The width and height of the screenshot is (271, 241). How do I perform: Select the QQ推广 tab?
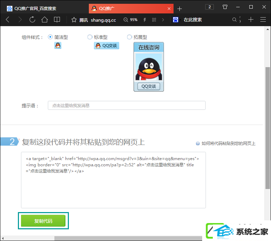point(131,9)
